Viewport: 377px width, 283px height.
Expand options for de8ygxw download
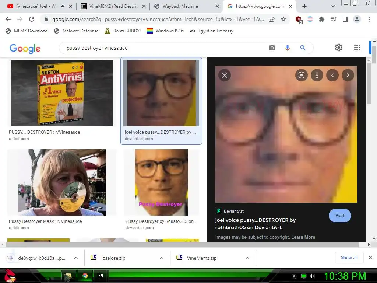(76, 258)
